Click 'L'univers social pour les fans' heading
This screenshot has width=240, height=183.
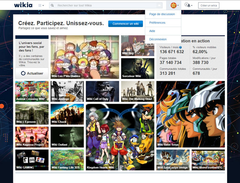coord(32,47)
